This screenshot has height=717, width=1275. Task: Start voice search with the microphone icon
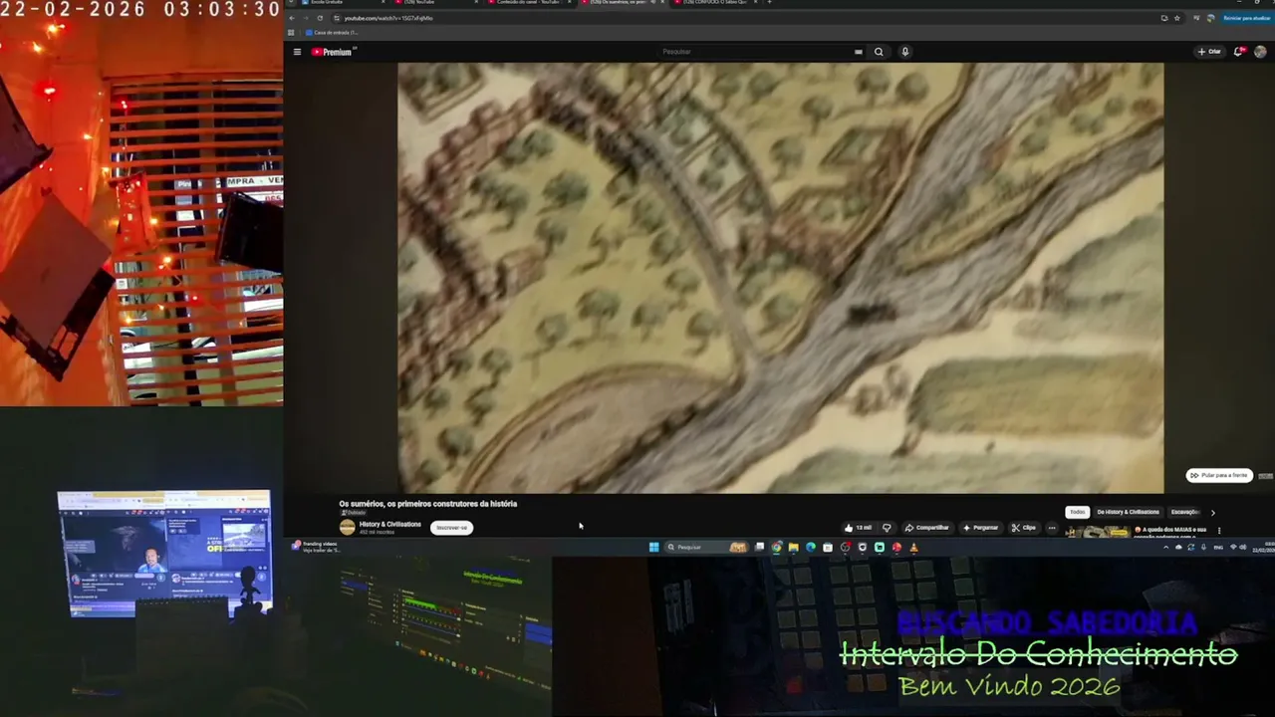pyautogui.click(x=904, y=52)
